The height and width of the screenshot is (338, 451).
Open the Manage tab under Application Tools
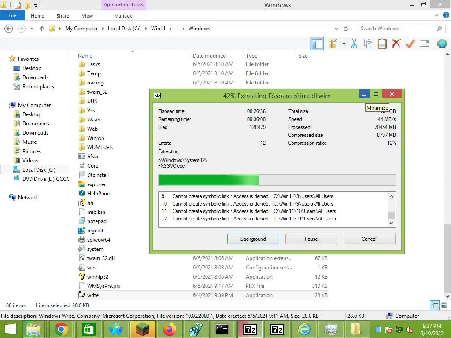tap(123, 16)
